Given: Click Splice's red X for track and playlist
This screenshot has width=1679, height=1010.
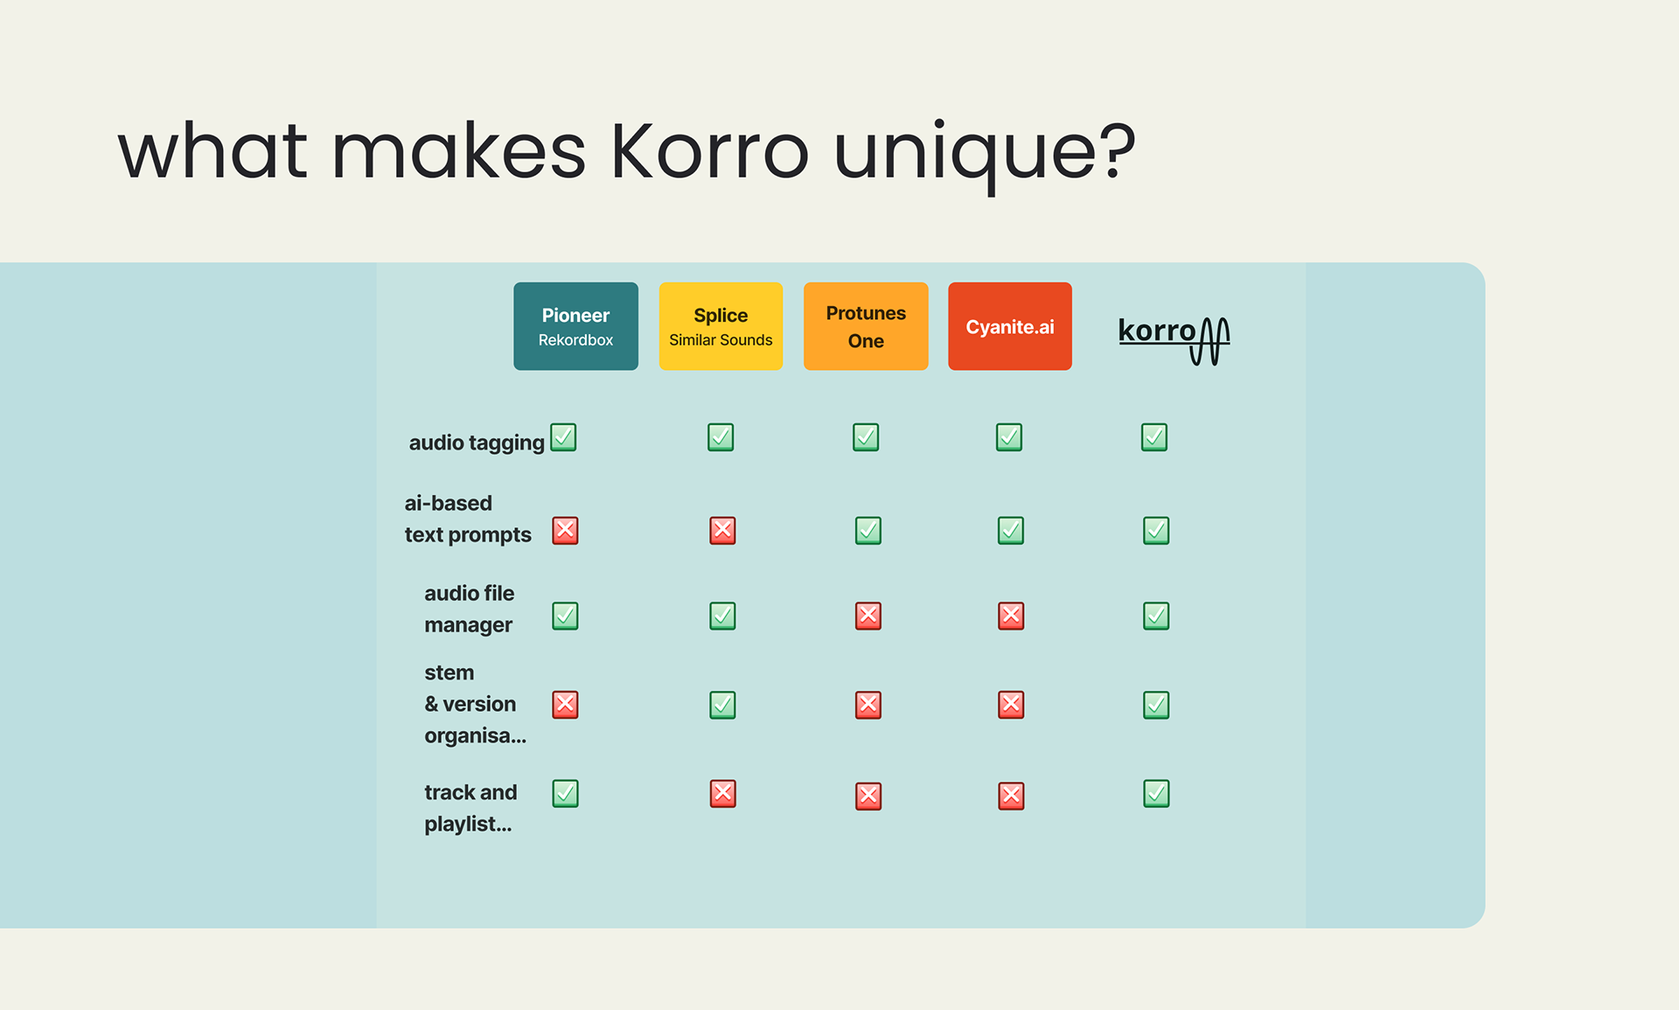Looking at the screenshot, I should 722,793.
